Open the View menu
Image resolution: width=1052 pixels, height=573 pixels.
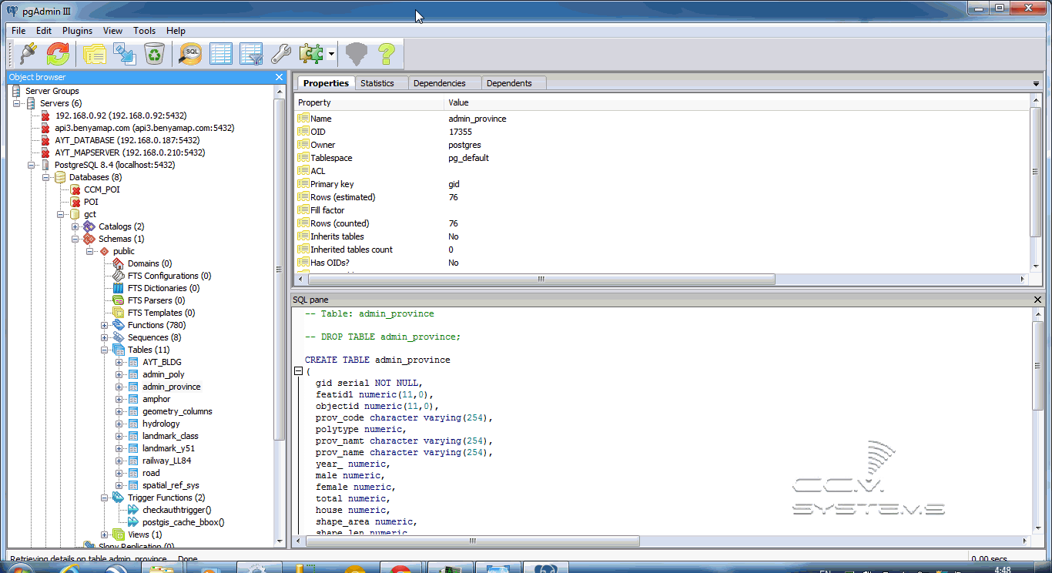click(x=113, y=31)
